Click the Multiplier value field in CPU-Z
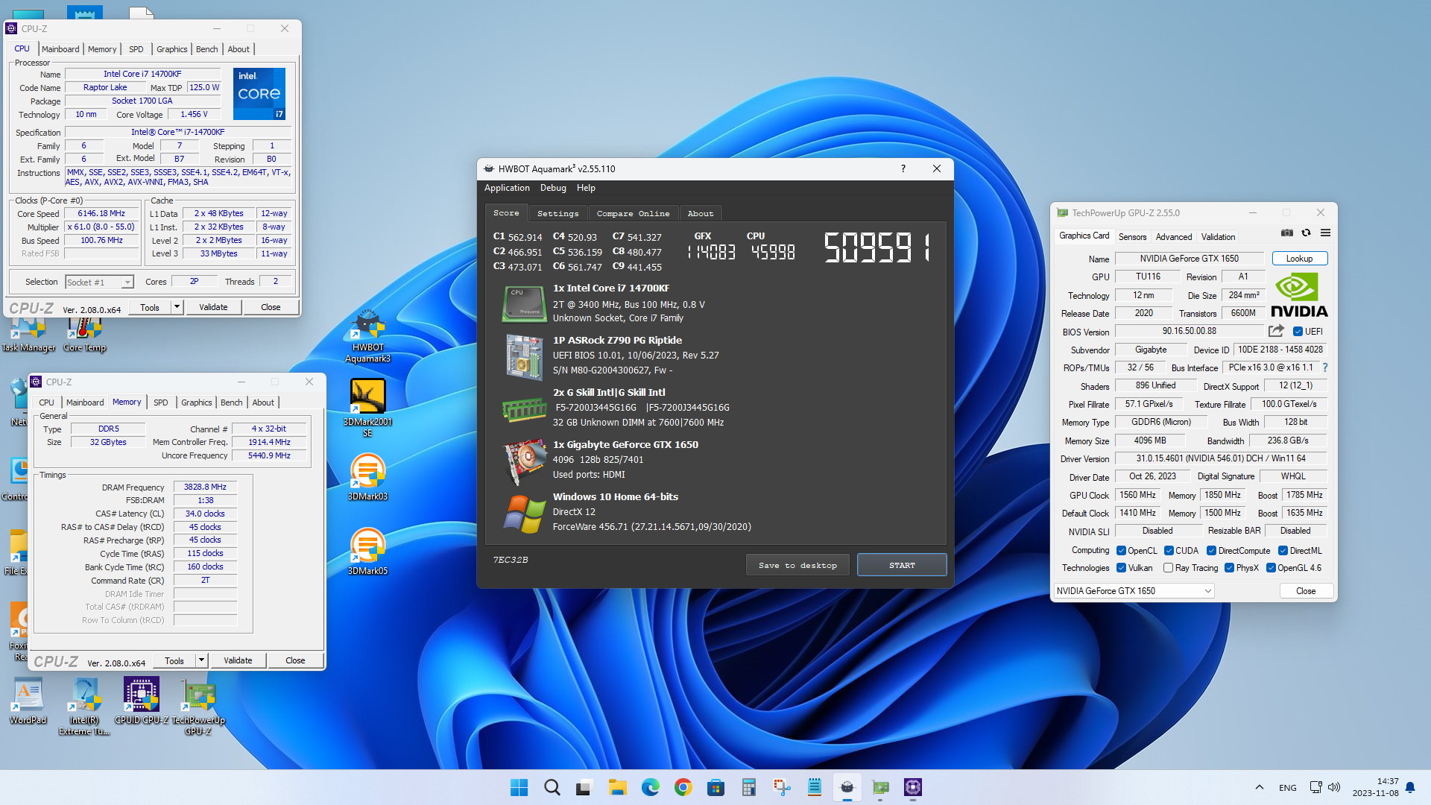This screenshot has width=1431, height=805. (101, 227)
